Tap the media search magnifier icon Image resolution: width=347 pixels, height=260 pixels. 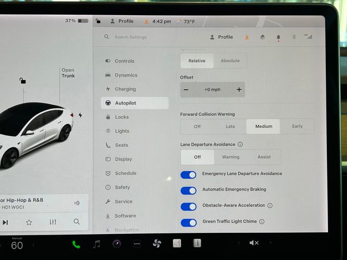(76, 222)
